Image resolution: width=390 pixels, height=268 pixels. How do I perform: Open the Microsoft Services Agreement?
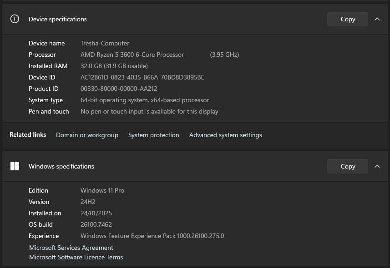71,248
